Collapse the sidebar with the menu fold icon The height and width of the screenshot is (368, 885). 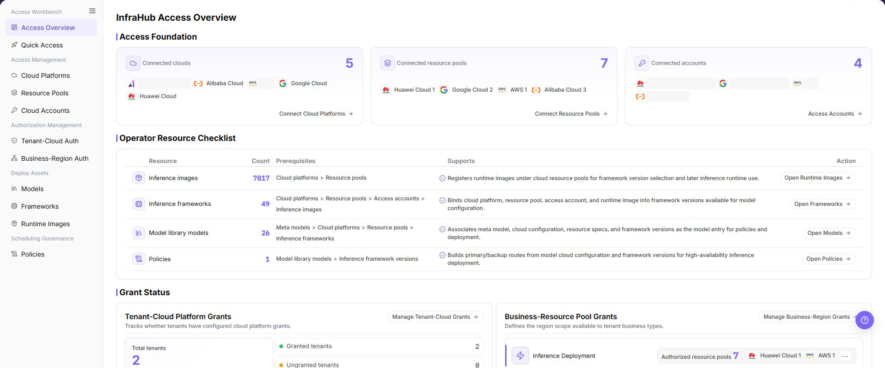(92, 11)
